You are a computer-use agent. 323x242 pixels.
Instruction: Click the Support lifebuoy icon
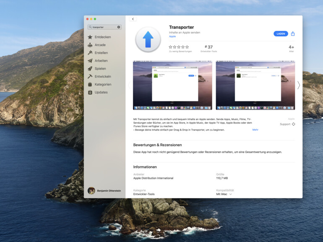293,124
